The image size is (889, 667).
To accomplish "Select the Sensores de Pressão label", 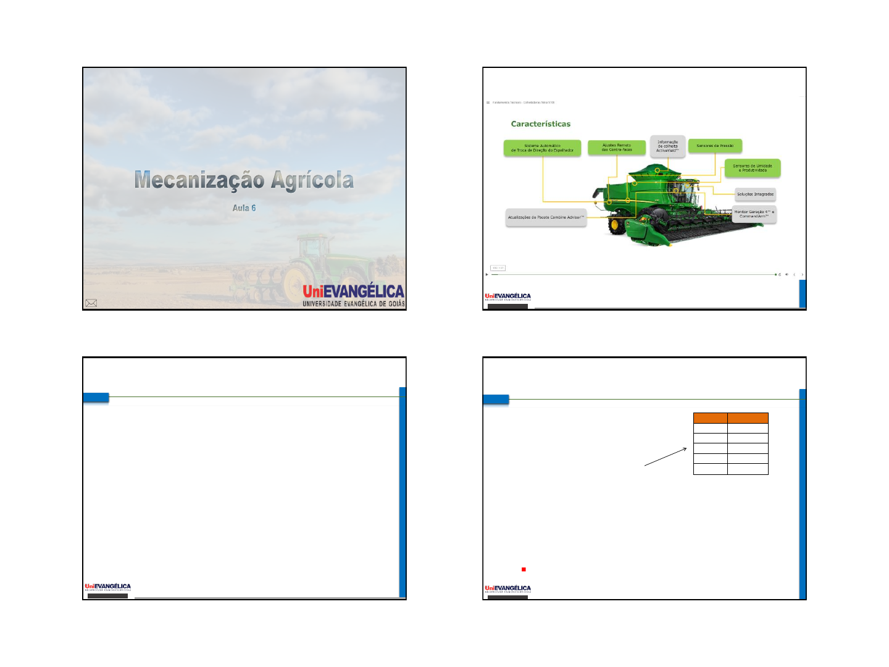I will coord(715,146).
